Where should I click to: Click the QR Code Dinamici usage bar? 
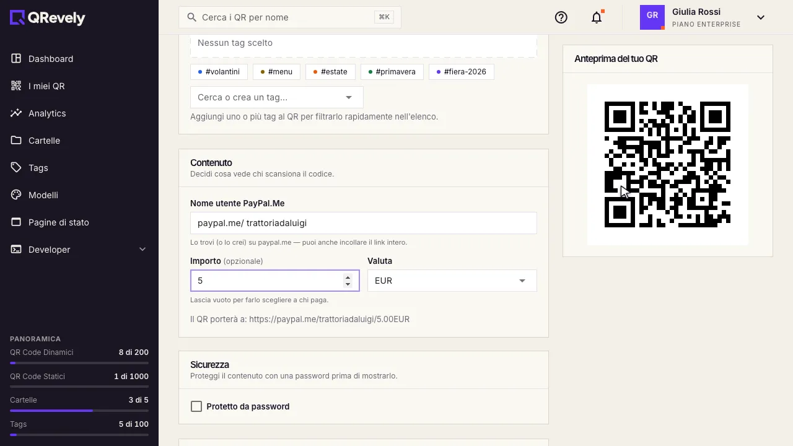(x=79, y=363)
